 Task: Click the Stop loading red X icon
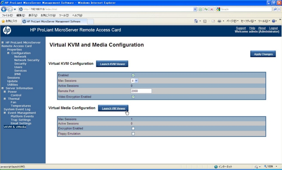pos(212,9)
